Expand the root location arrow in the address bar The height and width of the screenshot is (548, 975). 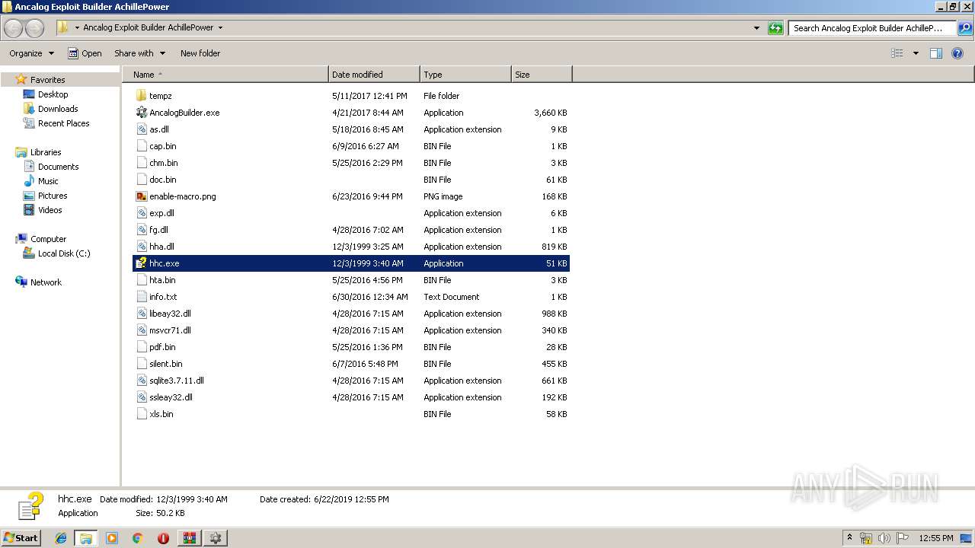[x=77, y=27]
